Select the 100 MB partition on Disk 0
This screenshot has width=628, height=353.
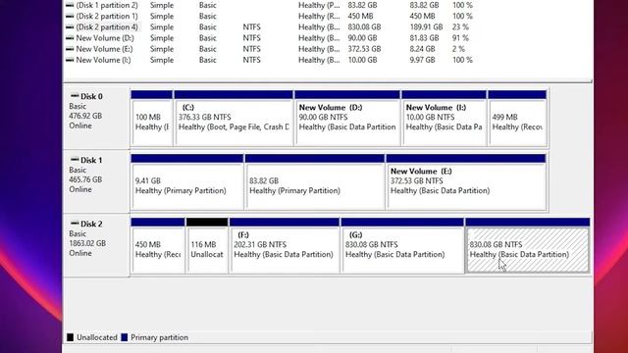tap(152, 119)
